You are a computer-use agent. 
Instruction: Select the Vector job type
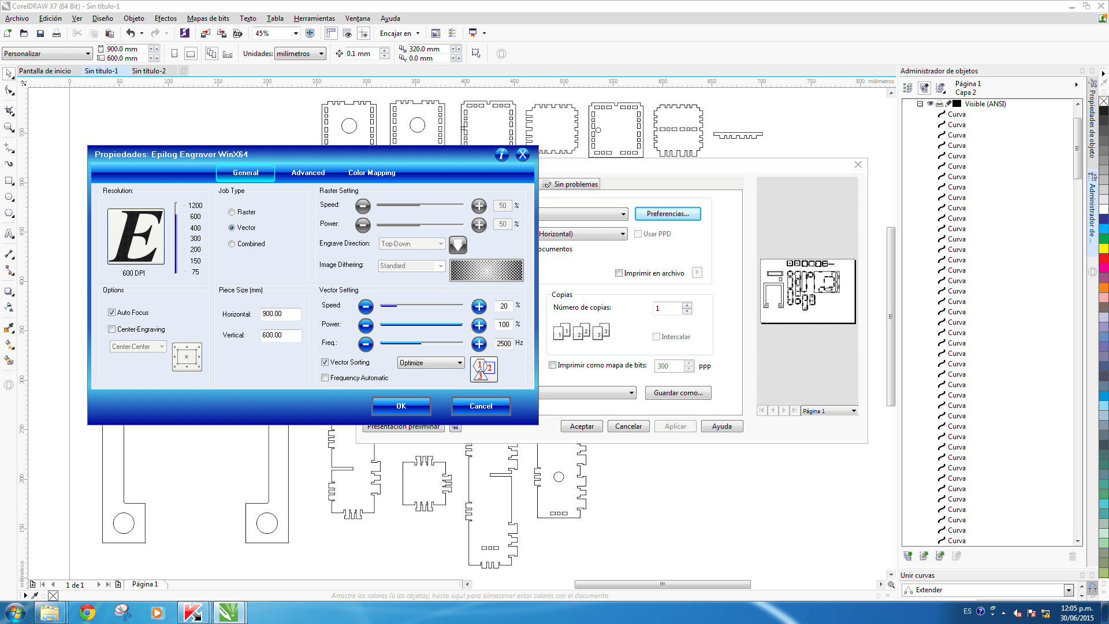232,228
